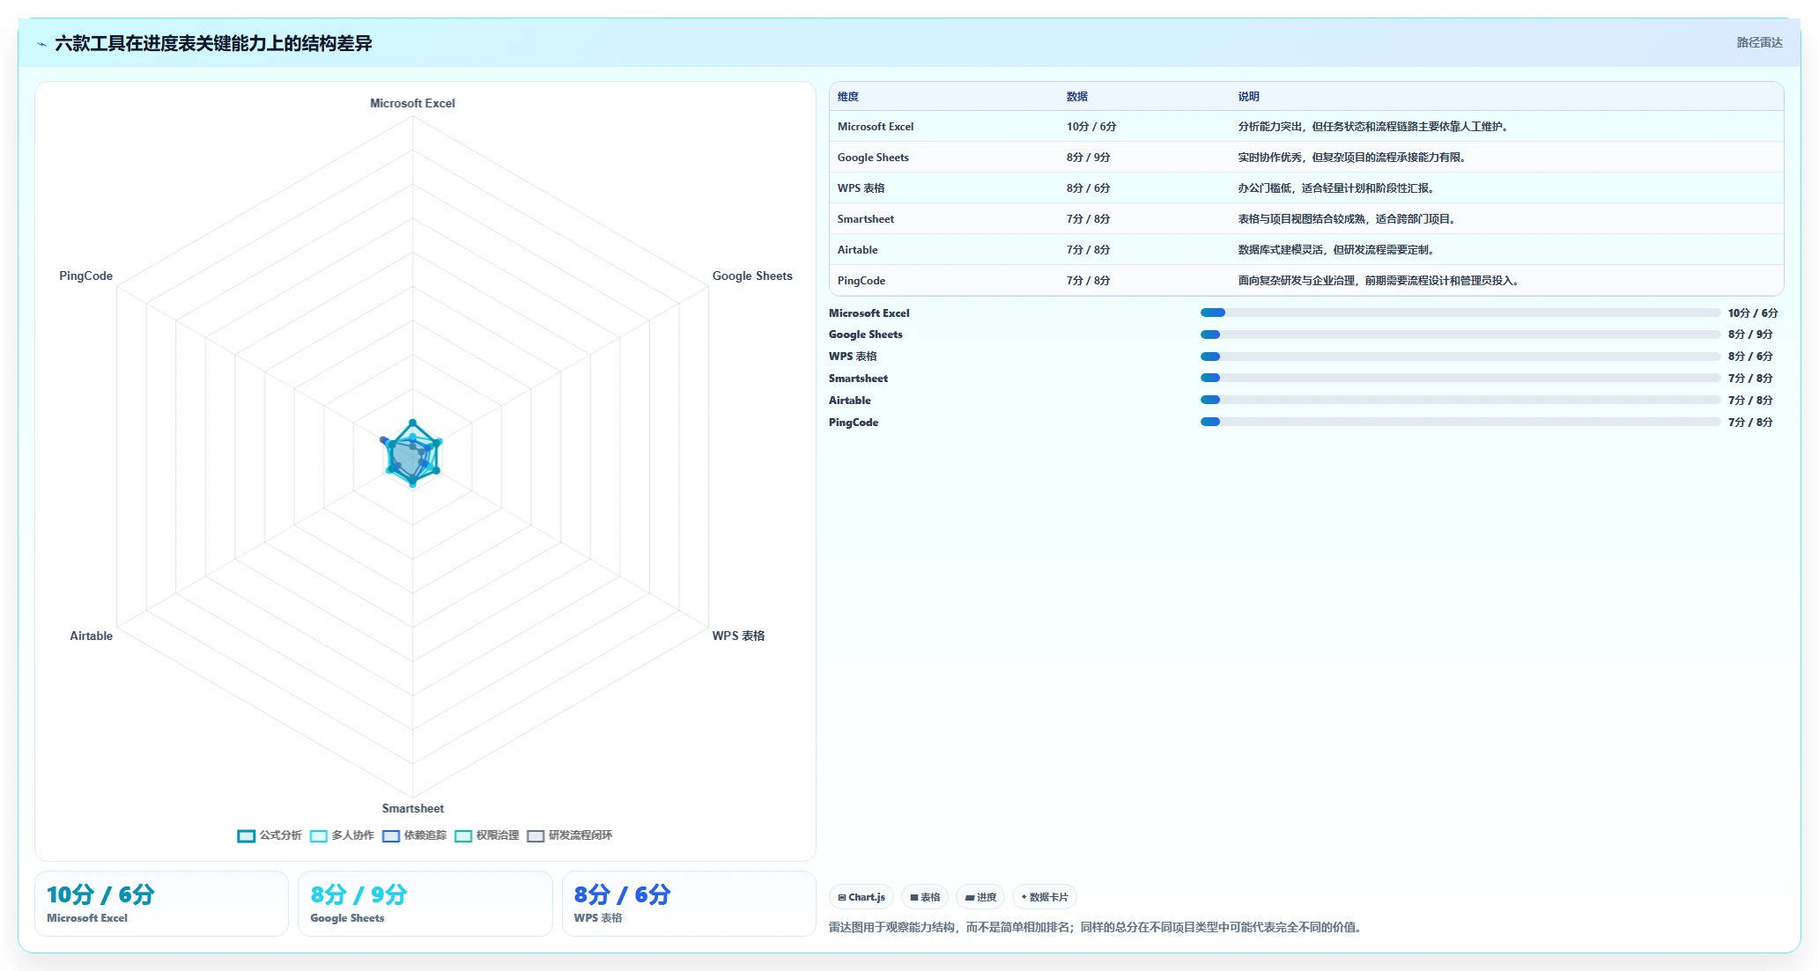Click the 研发流程闭环 legend color box
The image size is (1819, 971).
(x=536, y=836)
